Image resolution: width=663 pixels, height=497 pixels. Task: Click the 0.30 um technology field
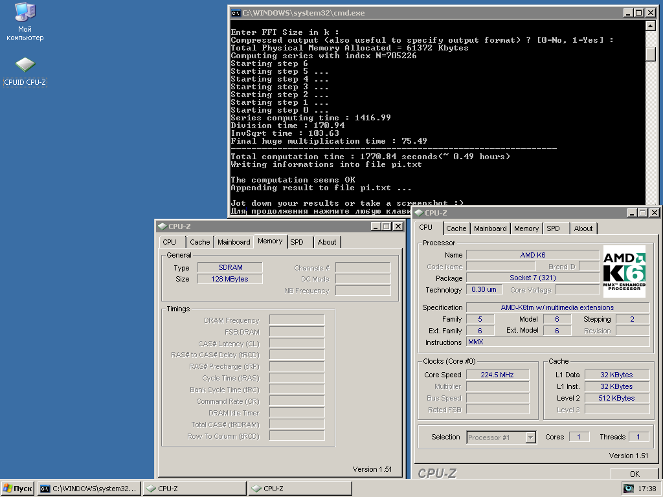point(484,289)
